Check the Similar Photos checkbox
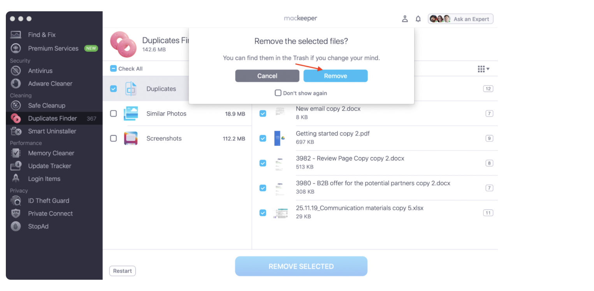The image size is (594, 291). [x=113, y=113]
